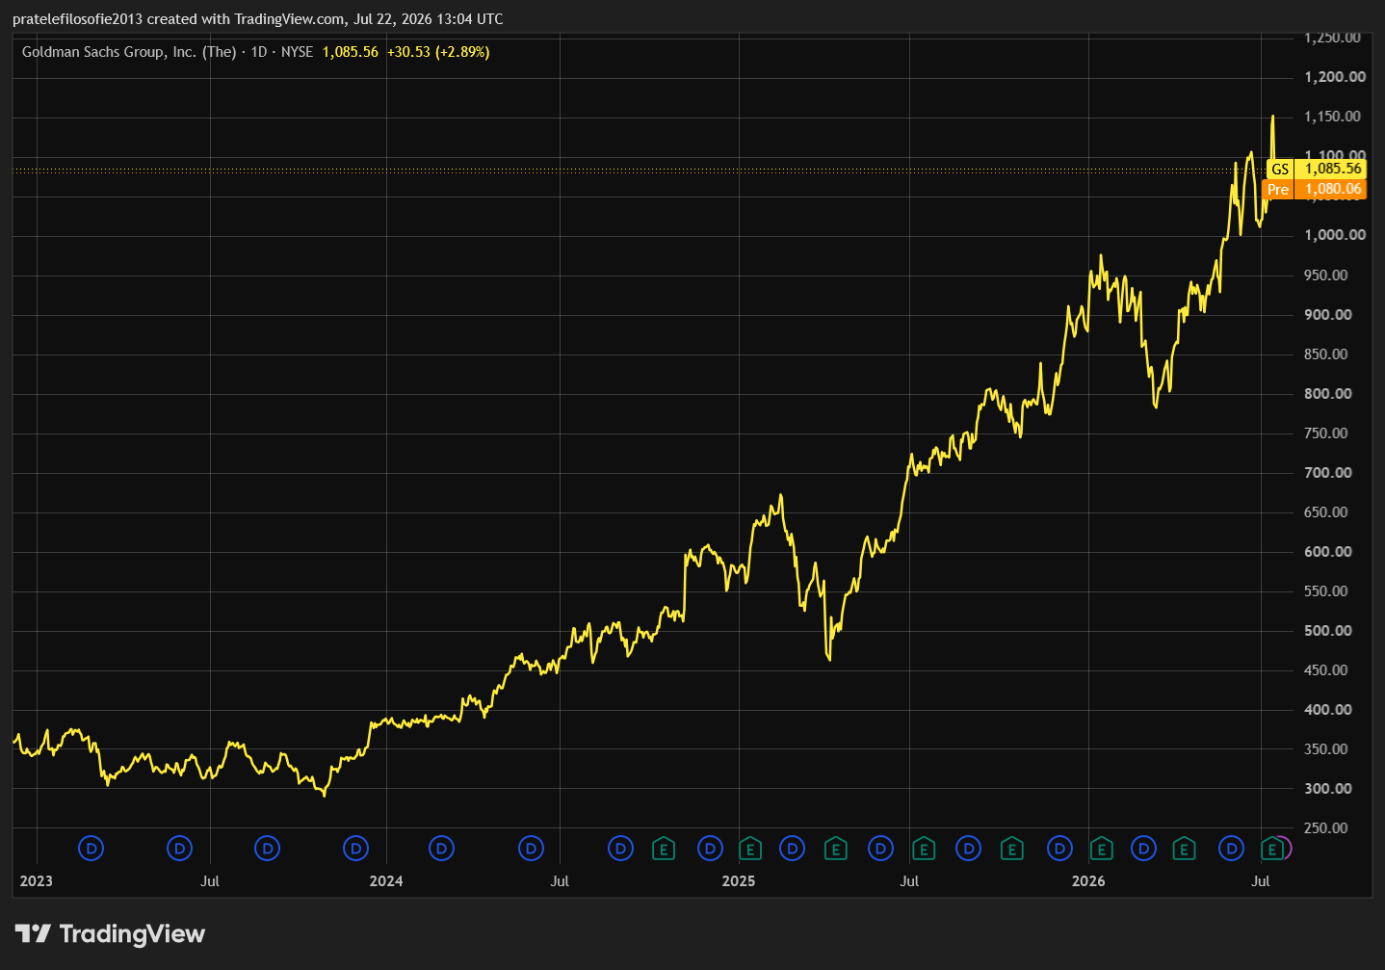
Task: Click the dividend marker just before Jul 2024
Action: click(531, 849)
